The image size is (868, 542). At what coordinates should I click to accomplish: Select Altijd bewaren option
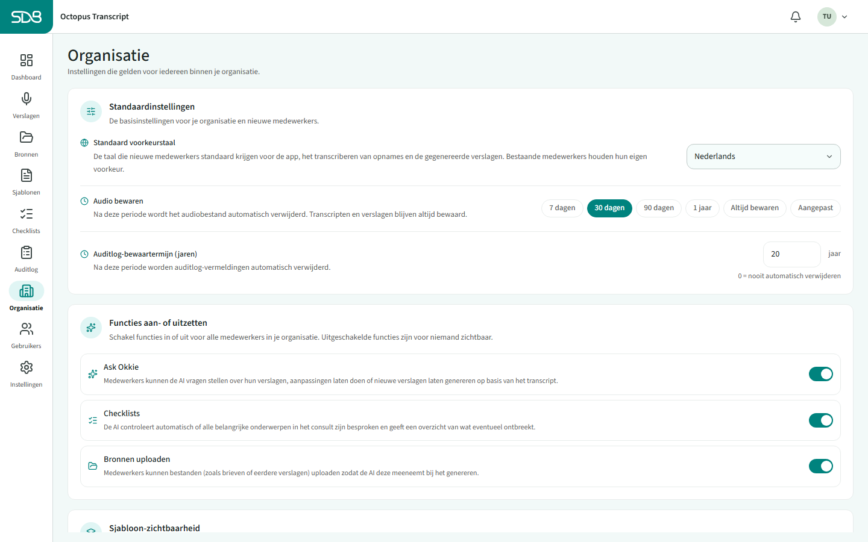point(755,208)
